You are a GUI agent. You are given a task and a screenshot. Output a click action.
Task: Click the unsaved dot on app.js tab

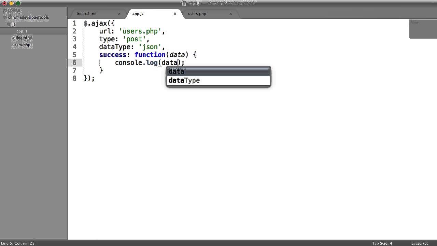[175, 14]
